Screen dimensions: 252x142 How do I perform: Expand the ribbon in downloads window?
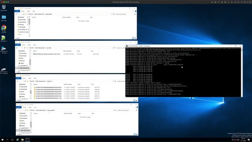pos(133,11)
